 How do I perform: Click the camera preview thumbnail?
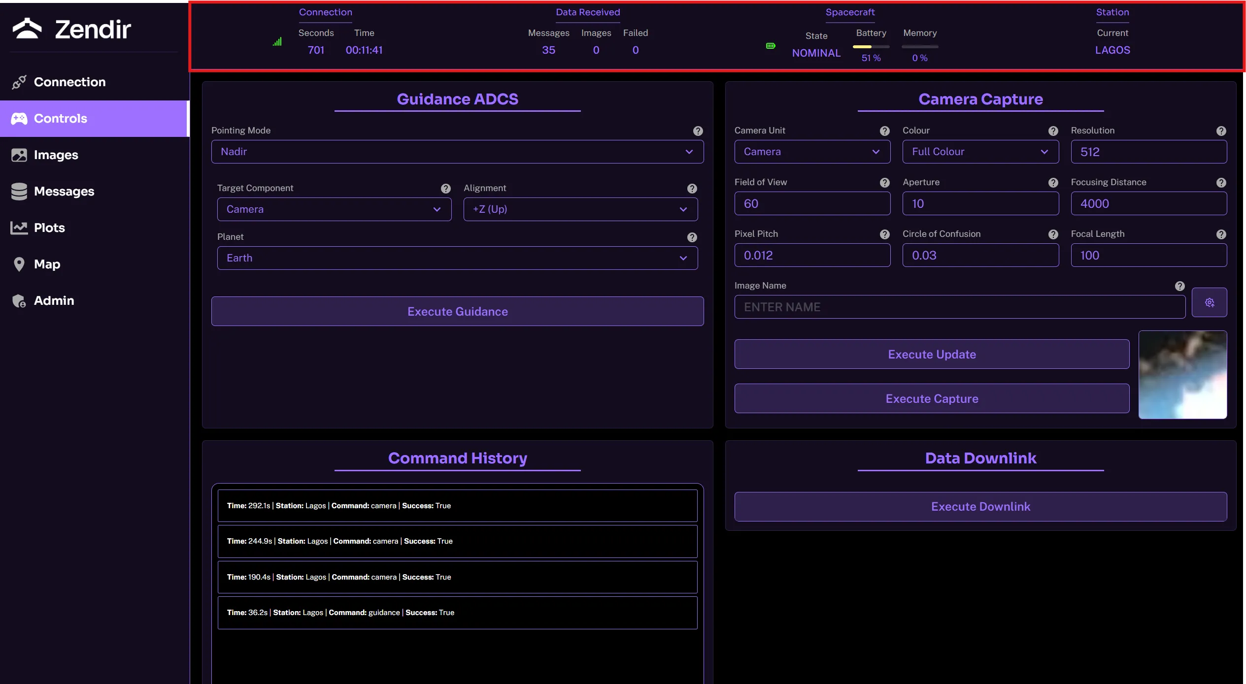[x=1182, y=375]
